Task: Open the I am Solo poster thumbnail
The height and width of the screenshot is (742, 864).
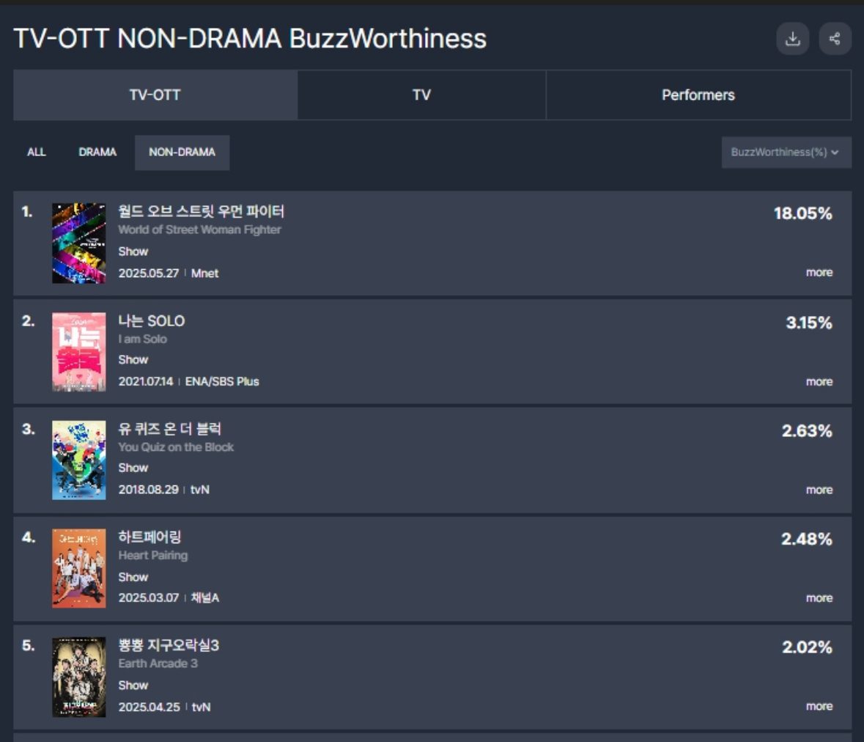Action: point(79,352)
